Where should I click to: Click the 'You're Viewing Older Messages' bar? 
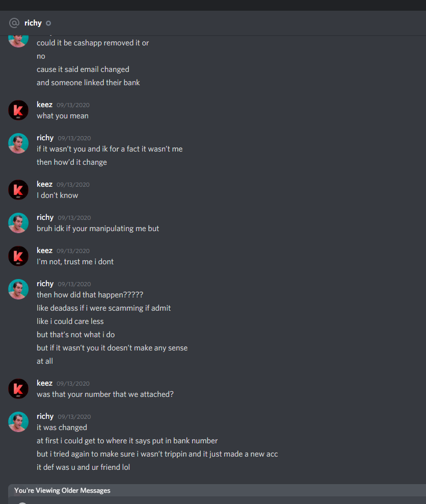[x=217, y=491]
